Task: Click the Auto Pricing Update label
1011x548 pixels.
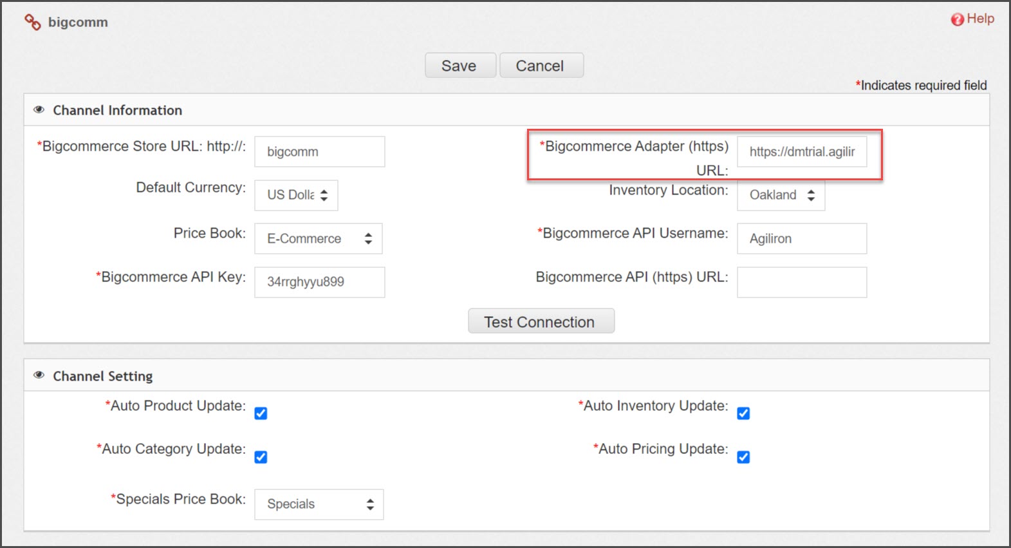Action: 661,449
